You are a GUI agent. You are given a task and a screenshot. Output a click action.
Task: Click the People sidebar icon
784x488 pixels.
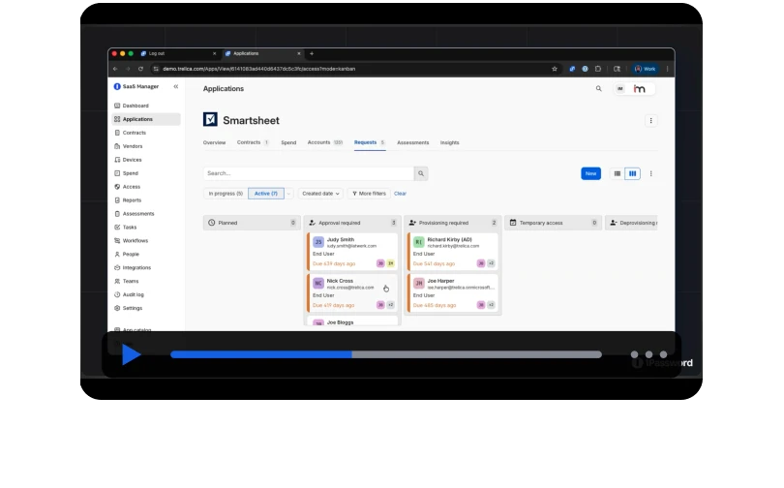click(117, 254)
